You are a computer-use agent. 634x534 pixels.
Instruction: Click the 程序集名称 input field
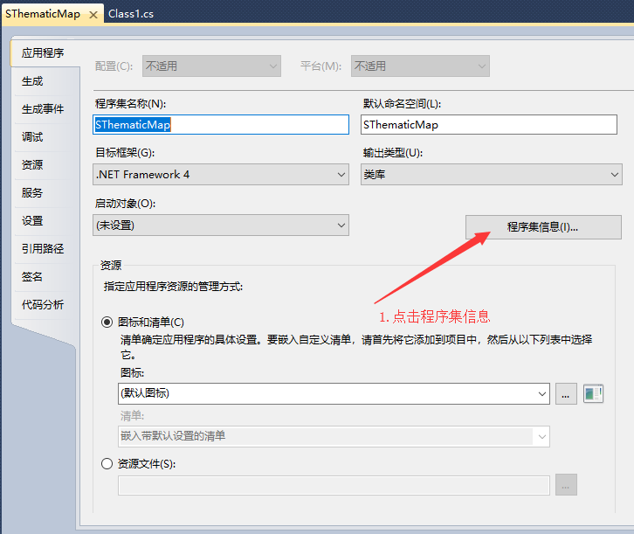pos(221,125)
